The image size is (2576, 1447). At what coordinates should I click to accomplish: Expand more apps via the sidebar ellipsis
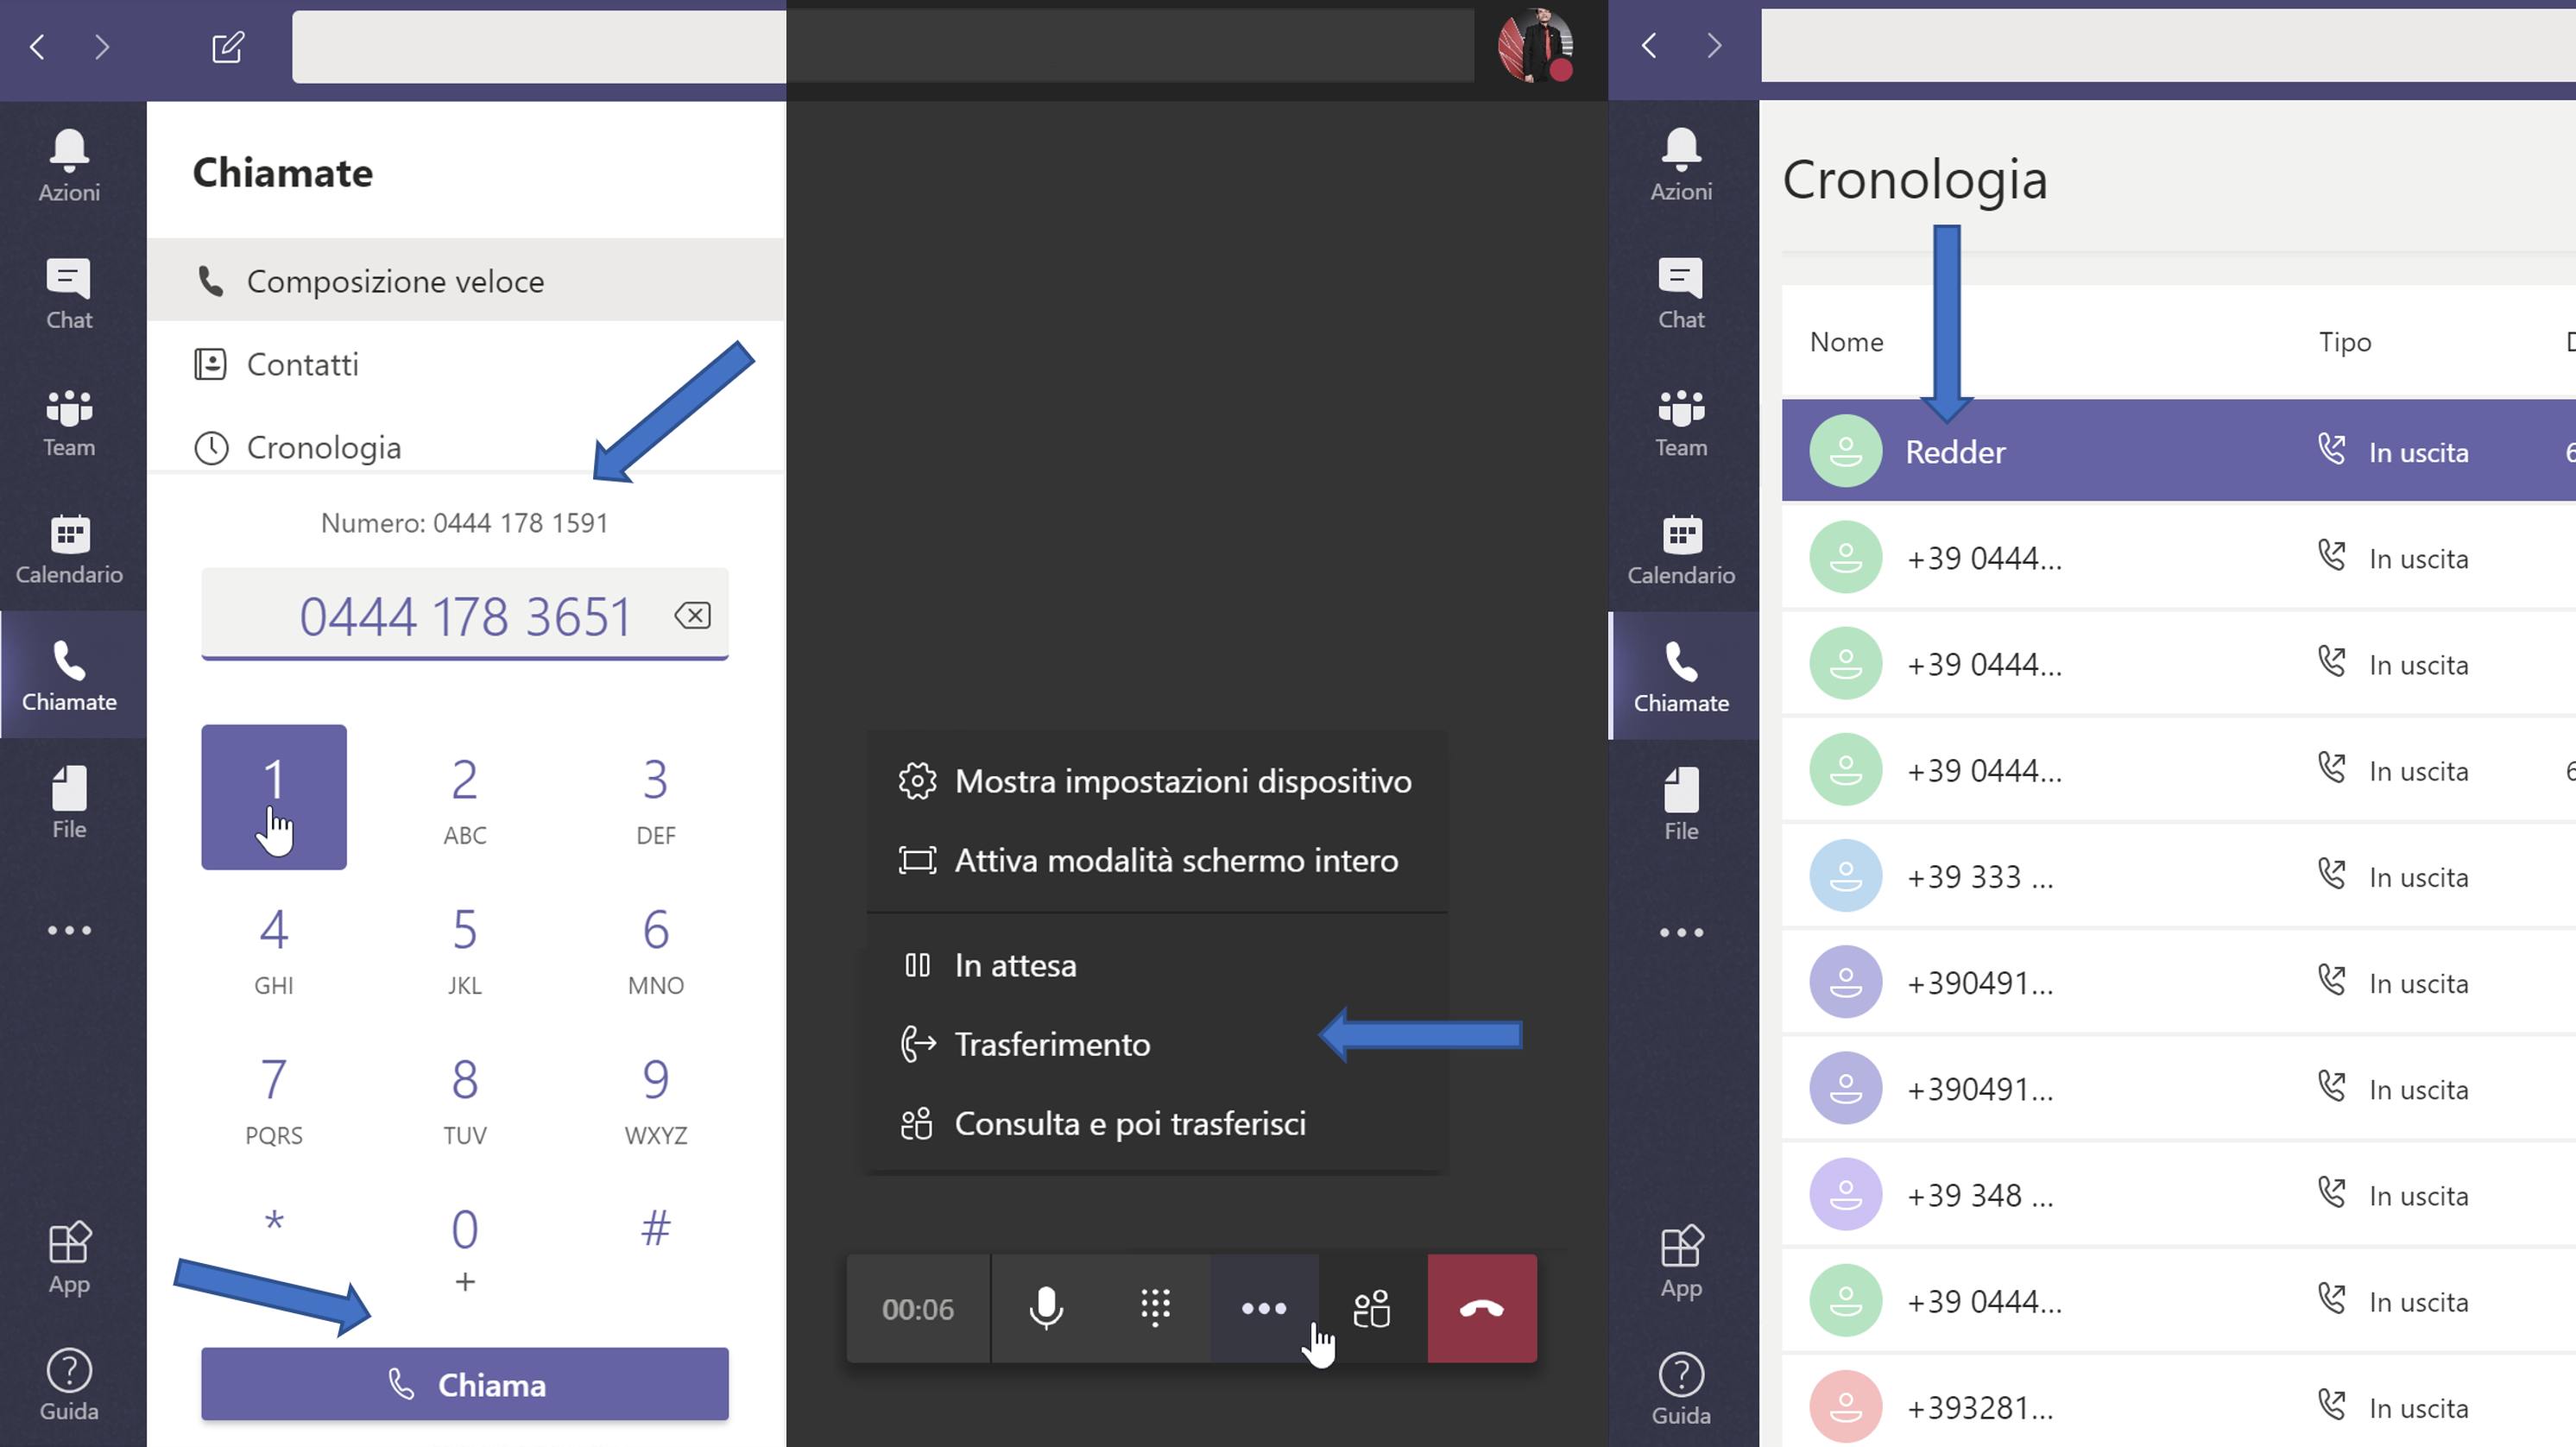coord(68,930)
